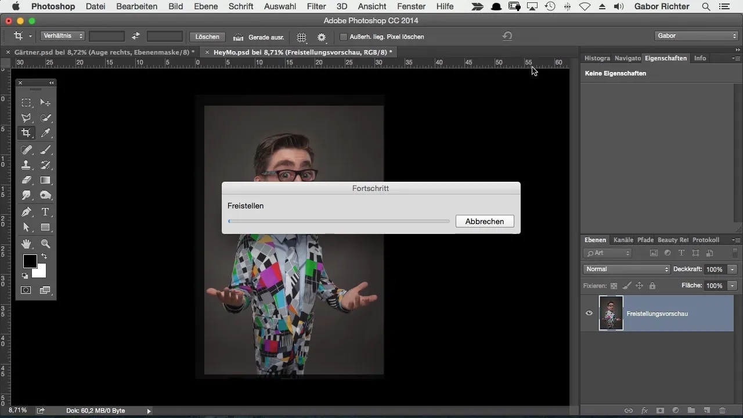Select the Brush tool
The width and height of the screenshot is (743, 418).
point(45,150)
